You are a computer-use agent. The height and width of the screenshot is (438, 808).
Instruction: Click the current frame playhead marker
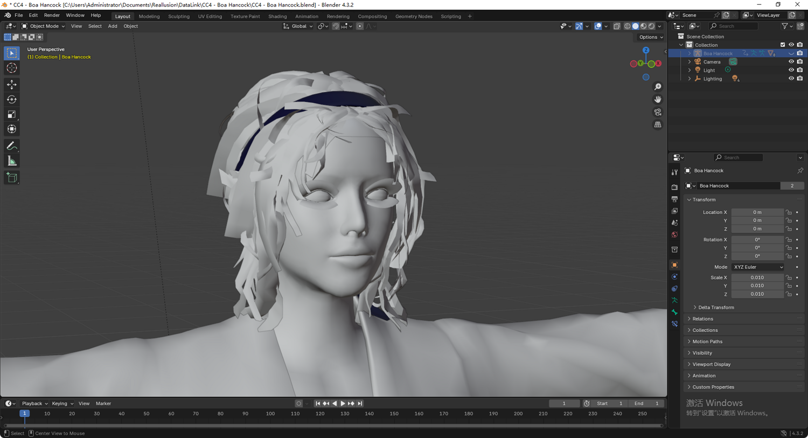24,414
